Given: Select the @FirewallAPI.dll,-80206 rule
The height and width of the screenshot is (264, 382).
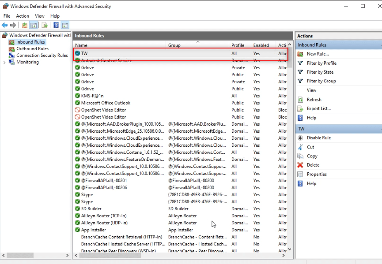Looking at the screenshot, I should click(180, 187).
